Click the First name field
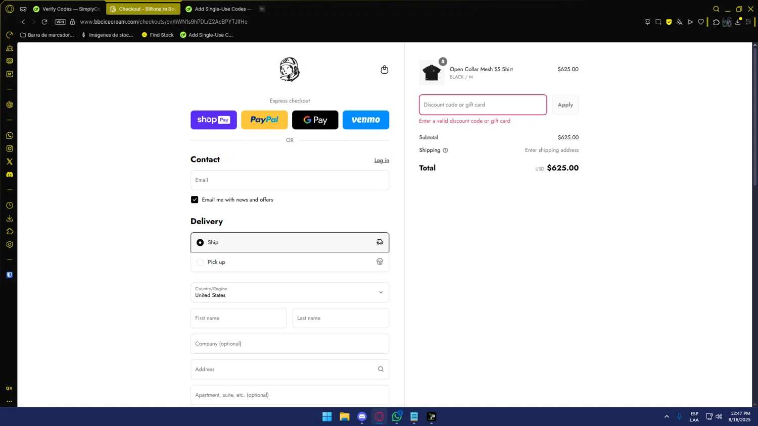Viewport: 758px width, 426px height. click(239, 318)
